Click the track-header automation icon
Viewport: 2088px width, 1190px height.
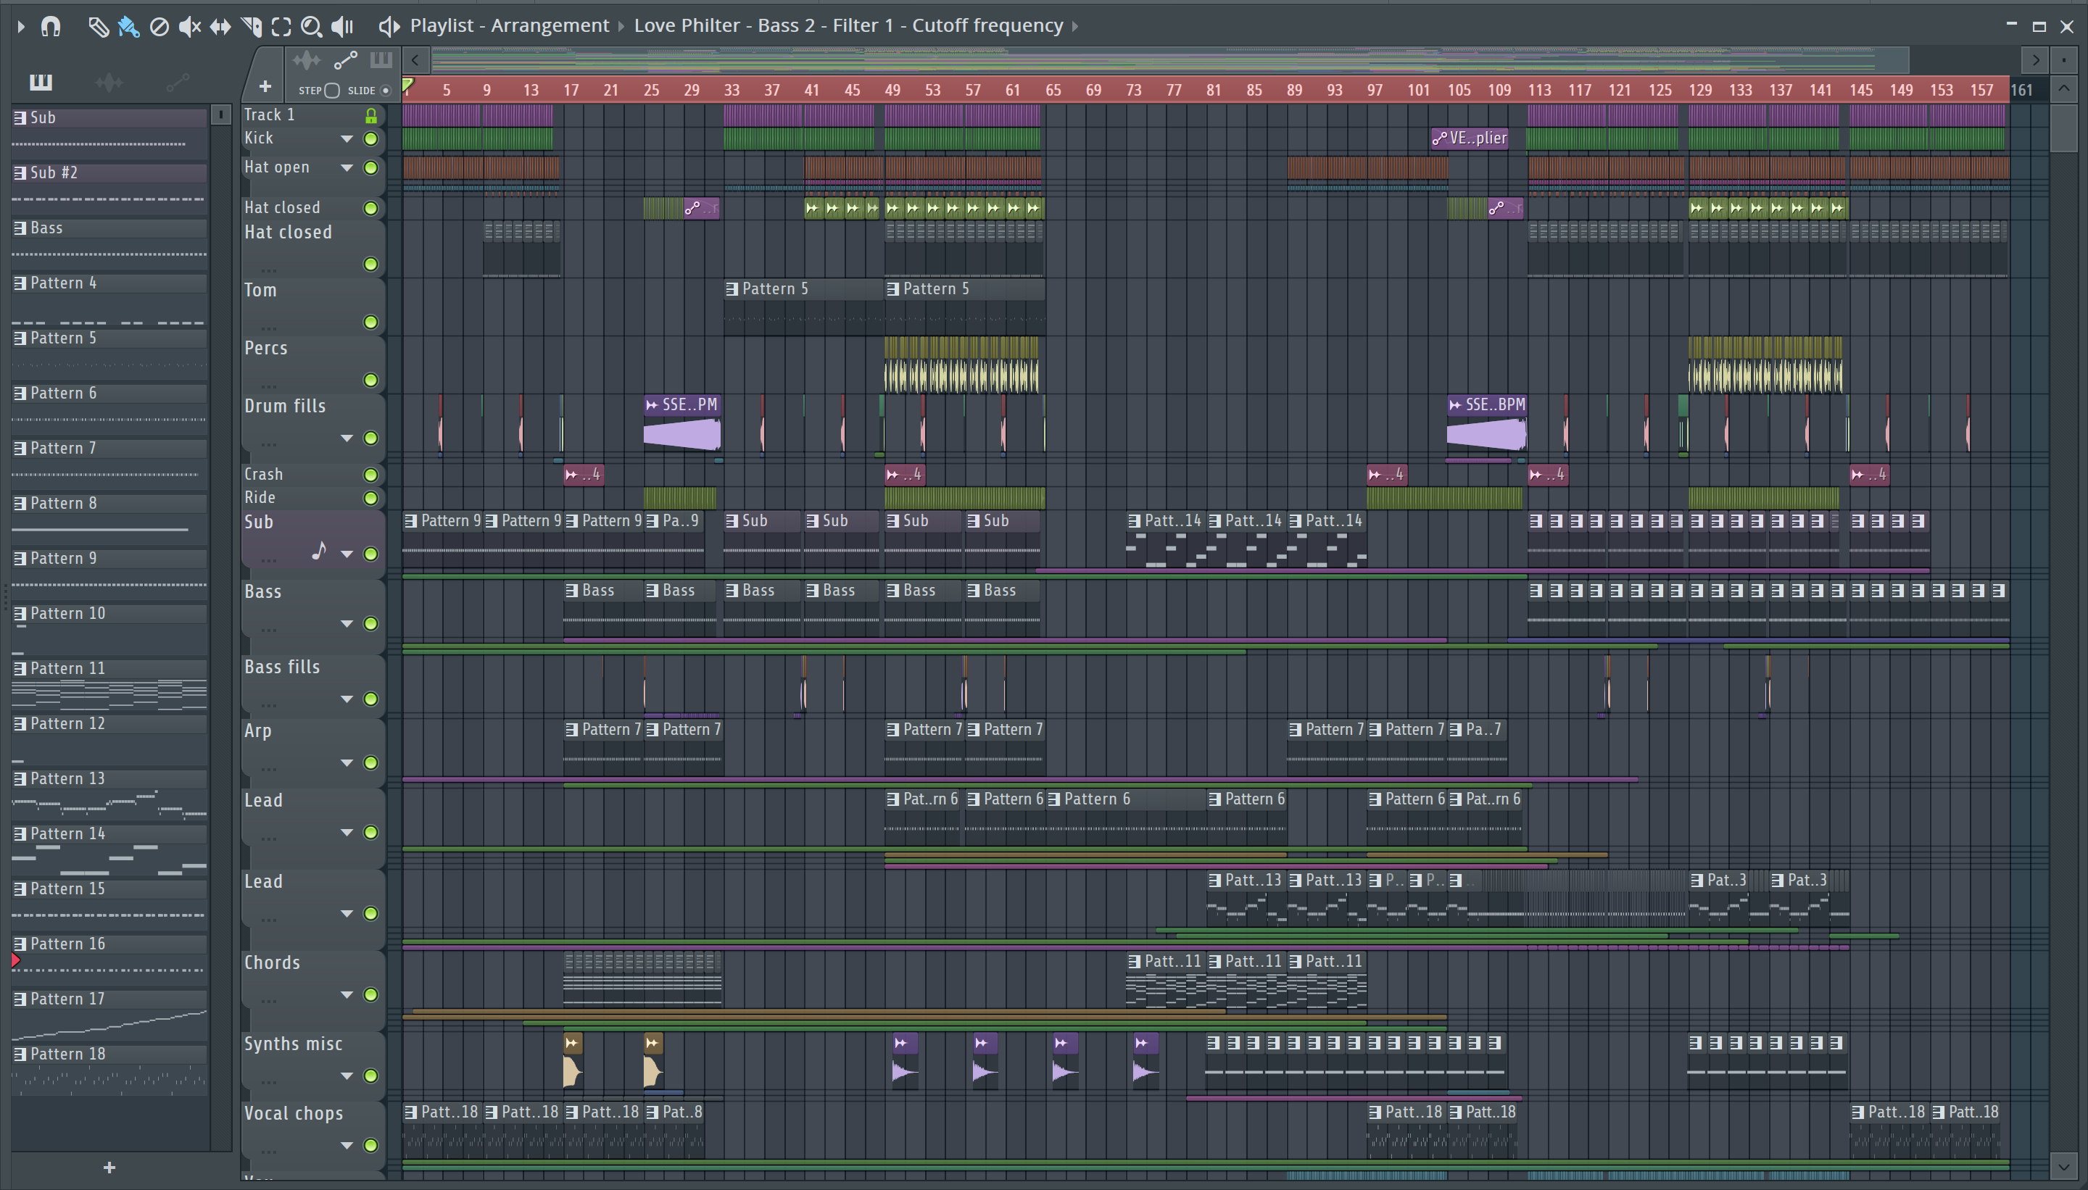(x=346, y=59)
